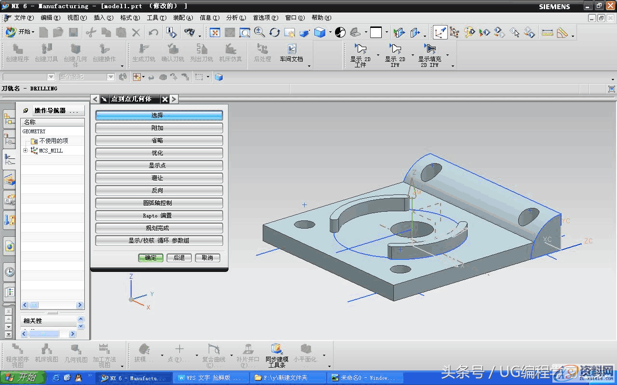Open the 文件 menu

coord(23,18)
